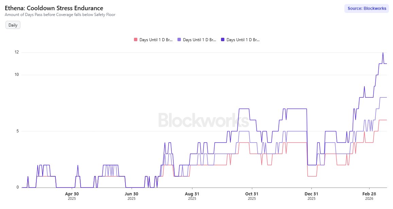The width and height of the screenshot is (393, 209).
Task: Toggle the light purple legend series swatch
Action: 179,39
